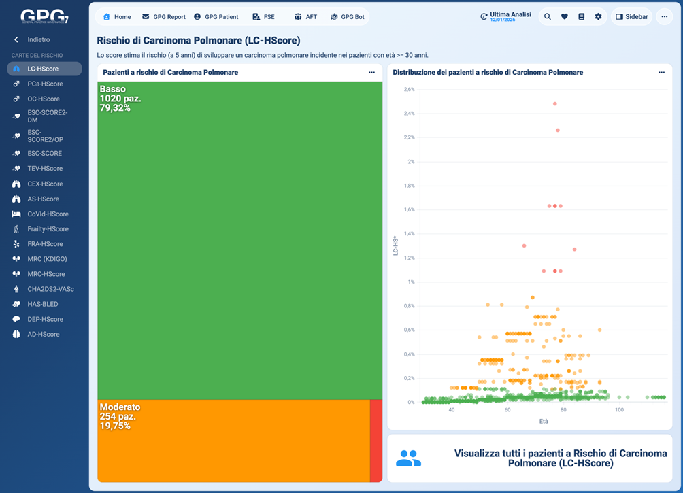The image size is (683, 493).
Task: Toggle the Sidebar panel button
Action: click(x=632, y=17)
